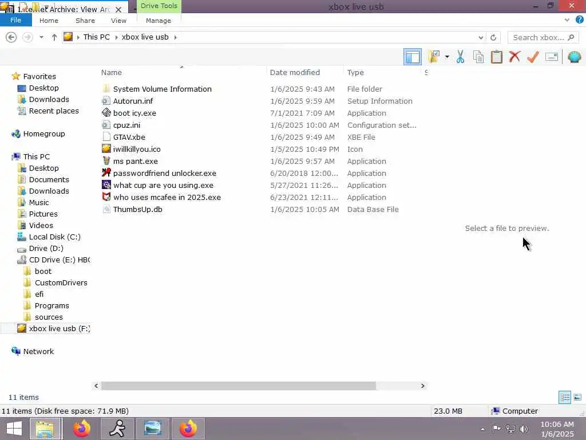Expand the chevron after xbox live usb breadcrumb
Viewport: 586px width, 440px height.
coord(175,37)
